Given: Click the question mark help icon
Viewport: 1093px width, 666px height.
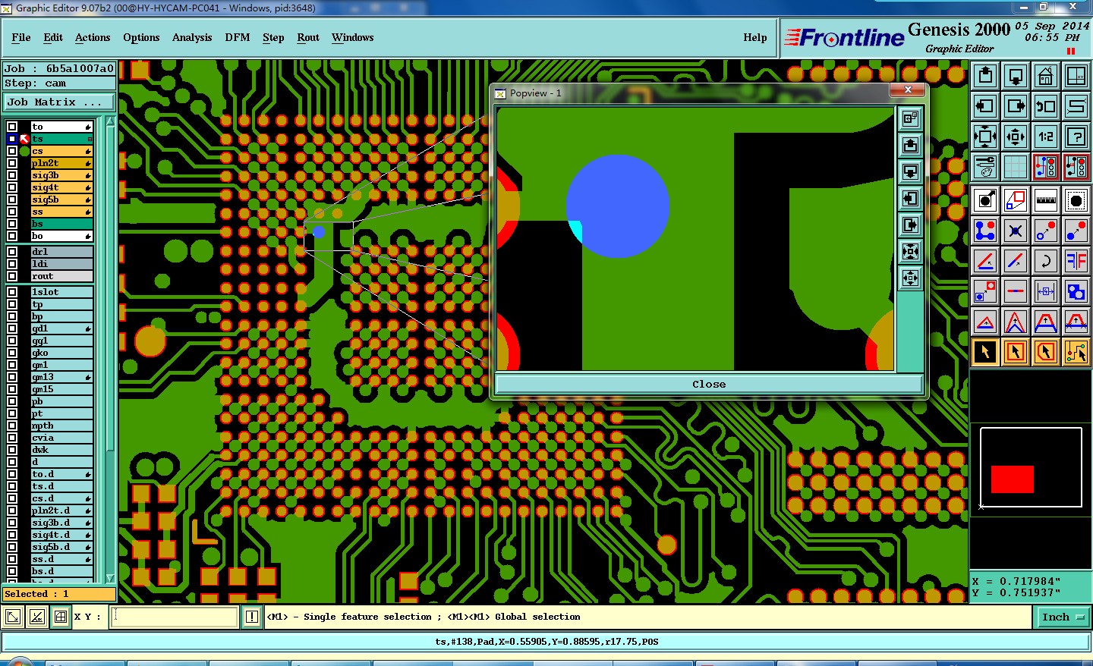Looking at the screenshot, I should click(1076, 137).
